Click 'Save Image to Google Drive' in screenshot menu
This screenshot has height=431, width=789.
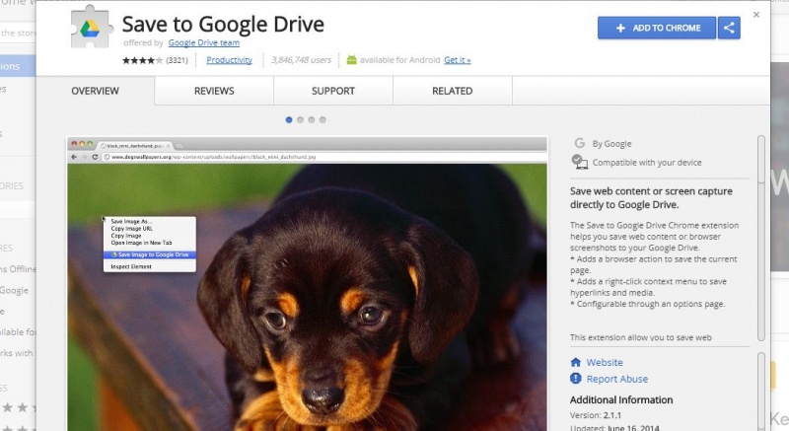(150, 255)
